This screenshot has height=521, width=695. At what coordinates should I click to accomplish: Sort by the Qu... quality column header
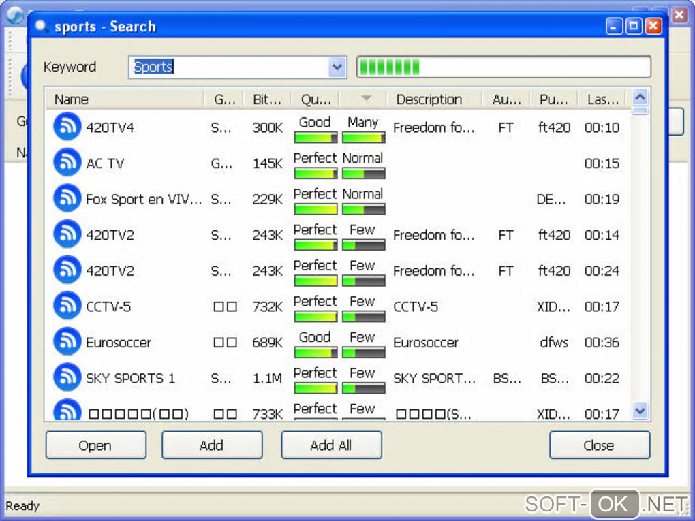click(x=315, y=99)
